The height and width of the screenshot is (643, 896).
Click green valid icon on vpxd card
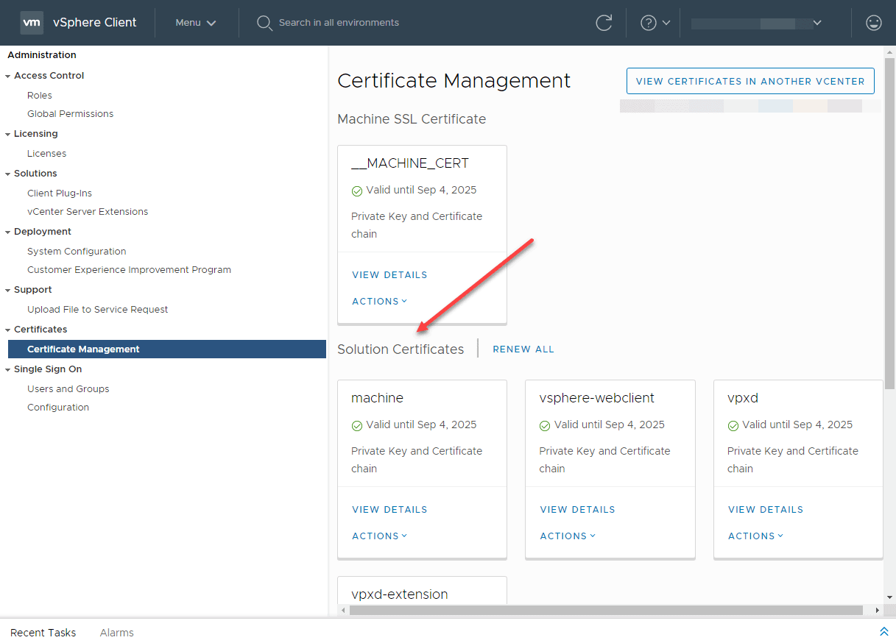[x=733, y=425]
